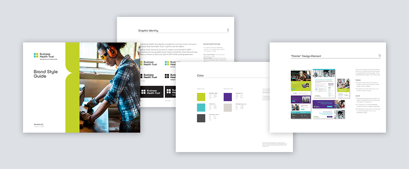Viewport: 409px width, 169px height.
Task: Select the cover photo of the worker wearing ear protection
Action: tap(110, 87)
